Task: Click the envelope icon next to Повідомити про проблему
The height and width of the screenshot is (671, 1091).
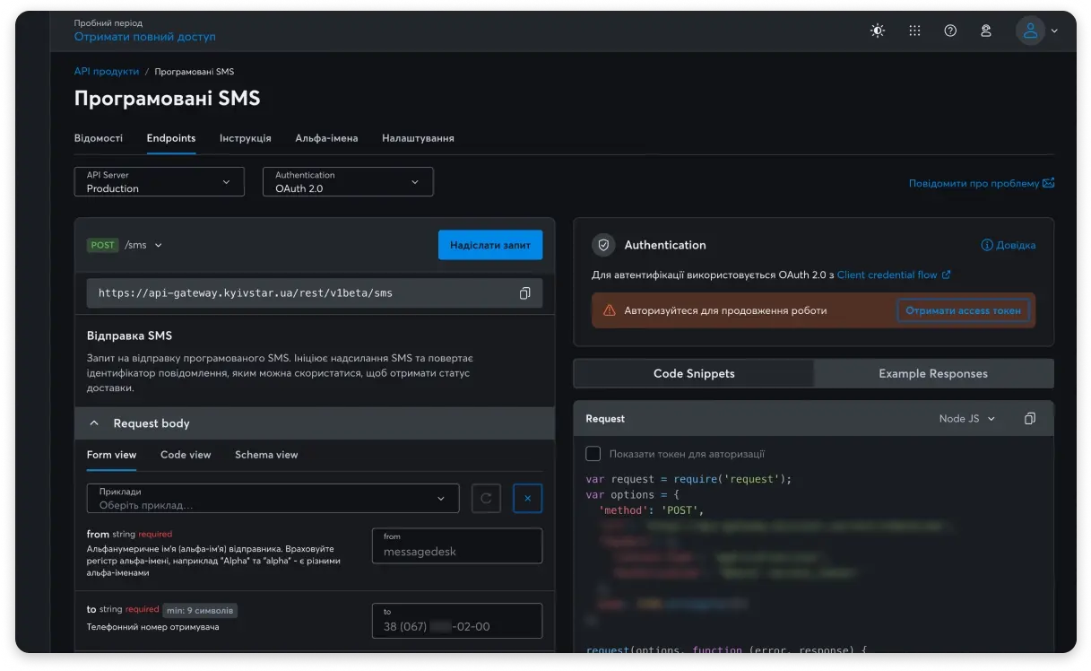Action: (x=1049, y=183)
